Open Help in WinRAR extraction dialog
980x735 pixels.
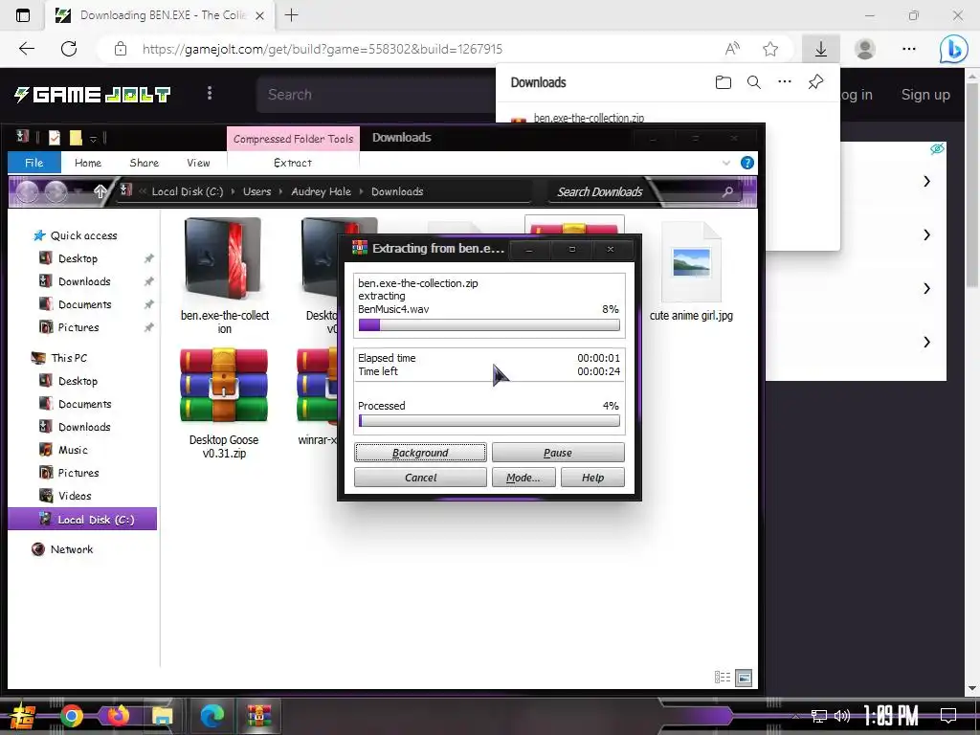point(592,478)
